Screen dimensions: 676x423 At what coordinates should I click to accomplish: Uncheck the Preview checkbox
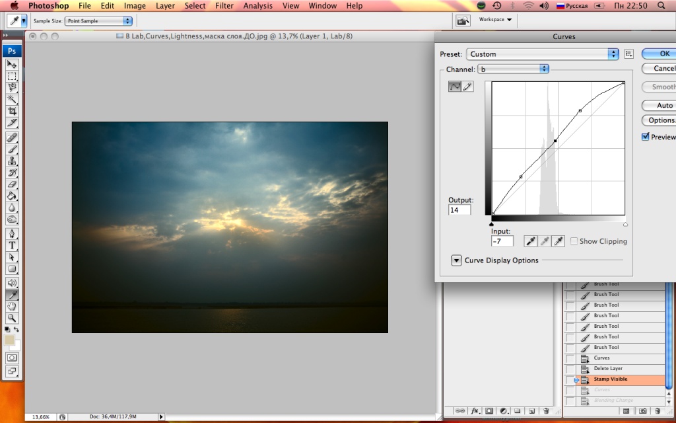coord(646,137)
